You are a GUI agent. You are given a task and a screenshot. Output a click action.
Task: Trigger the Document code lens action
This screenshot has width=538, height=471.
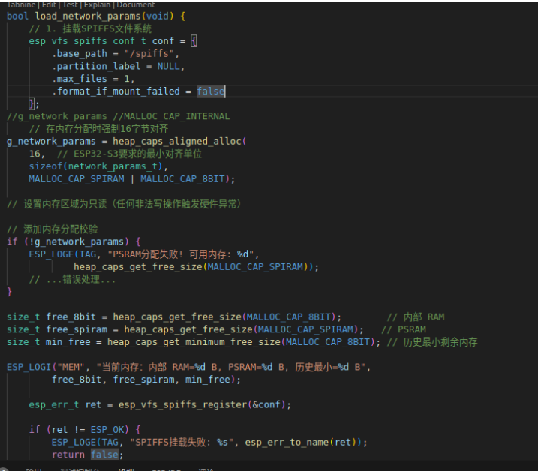coord(136,4)
